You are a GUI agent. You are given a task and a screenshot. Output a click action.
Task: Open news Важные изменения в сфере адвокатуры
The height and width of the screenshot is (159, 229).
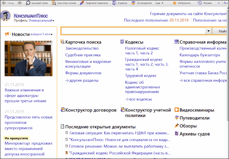click(26, 96)
